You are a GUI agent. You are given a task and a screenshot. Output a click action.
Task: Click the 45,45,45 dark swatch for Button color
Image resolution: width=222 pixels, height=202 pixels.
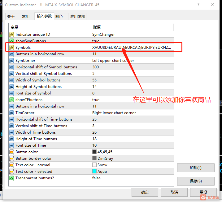(x=94, y=152)
